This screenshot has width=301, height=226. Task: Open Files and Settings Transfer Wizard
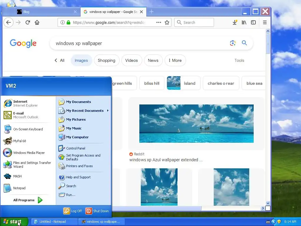(29, 164)
